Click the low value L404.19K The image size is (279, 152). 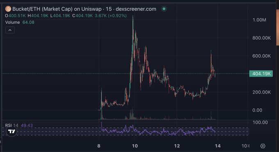[60, 16]
